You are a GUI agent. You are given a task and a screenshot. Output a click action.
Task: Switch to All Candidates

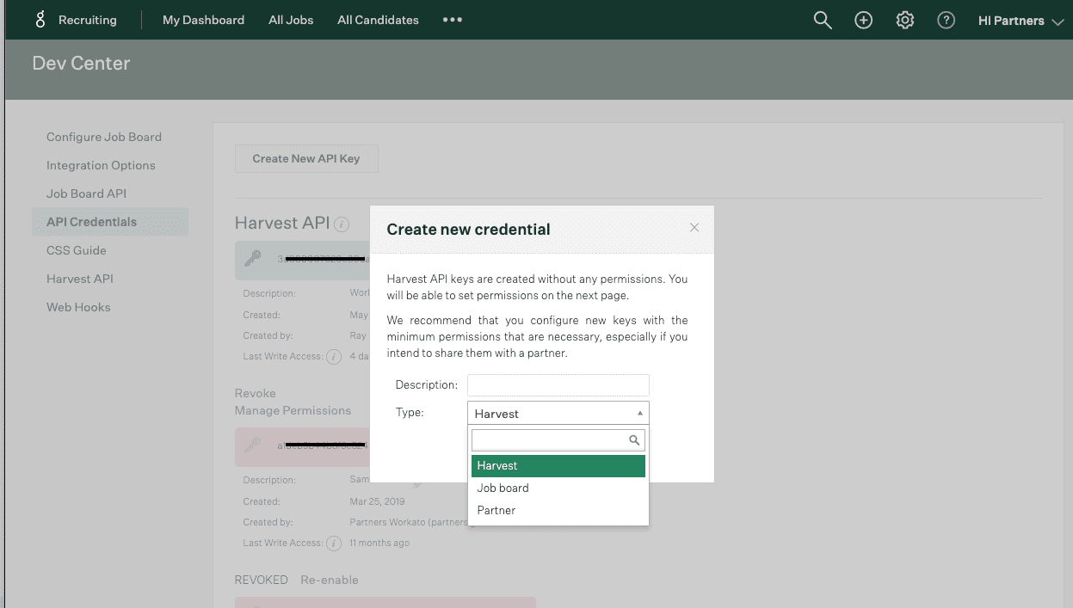pos(378,19)
